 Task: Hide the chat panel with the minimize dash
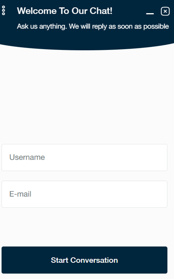click(x=150, y=14)
